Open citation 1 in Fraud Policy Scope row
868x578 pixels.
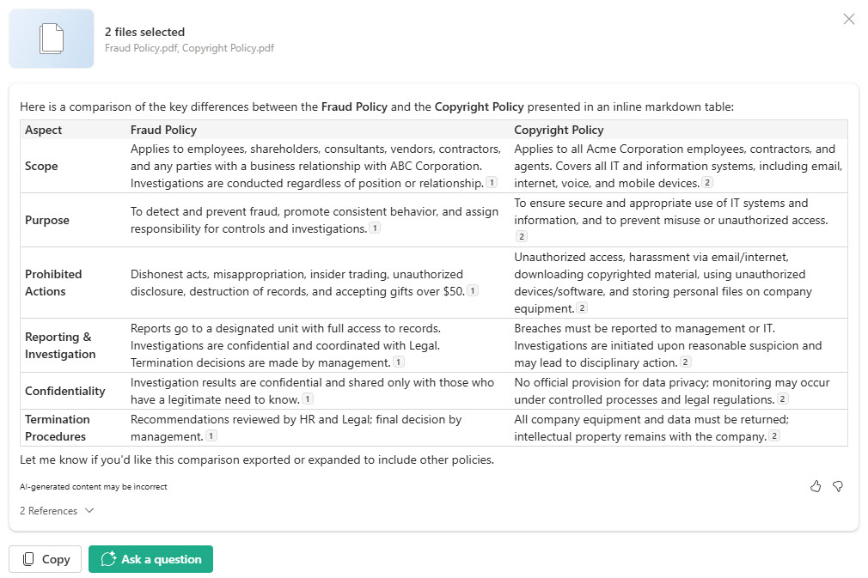[492, 183]
